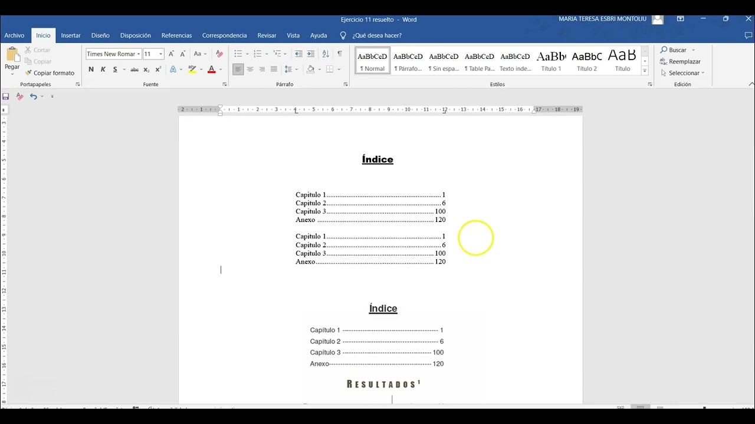The height and width of the screenshot is (424, 755).
Task: Undo last action arrow
Action: 34,96
